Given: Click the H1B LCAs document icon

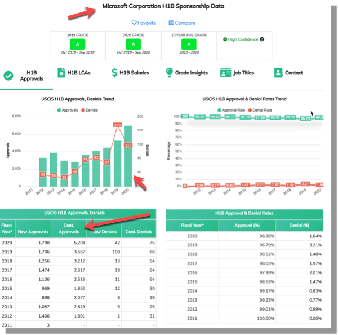Looking at the screenshot, I should tap(61, 73).
